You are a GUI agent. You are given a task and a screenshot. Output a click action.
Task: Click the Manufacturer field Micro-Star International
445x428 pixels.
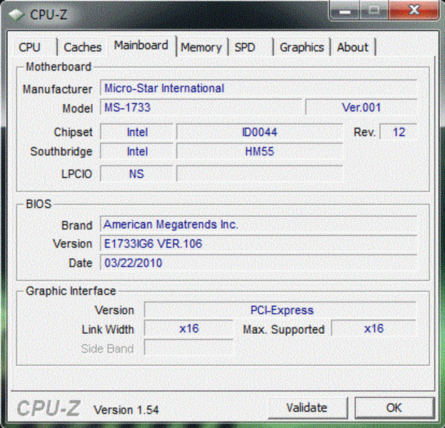tap(259, 88)
